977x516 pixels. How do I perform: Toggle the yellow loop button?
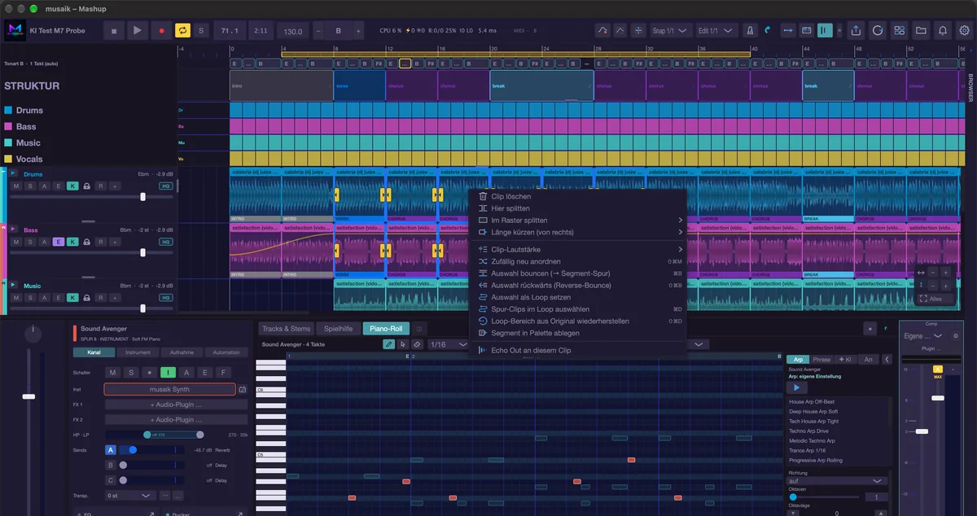pyautogui.click(x=183, y=31)
